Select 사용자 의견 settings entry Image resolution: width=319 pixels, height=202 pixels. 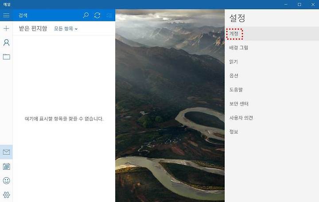click(x=241, y=118)
